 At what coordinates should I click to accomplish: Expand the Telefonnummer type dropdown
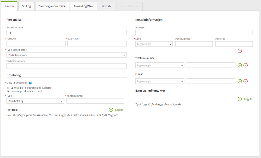(x=160, y=65)
